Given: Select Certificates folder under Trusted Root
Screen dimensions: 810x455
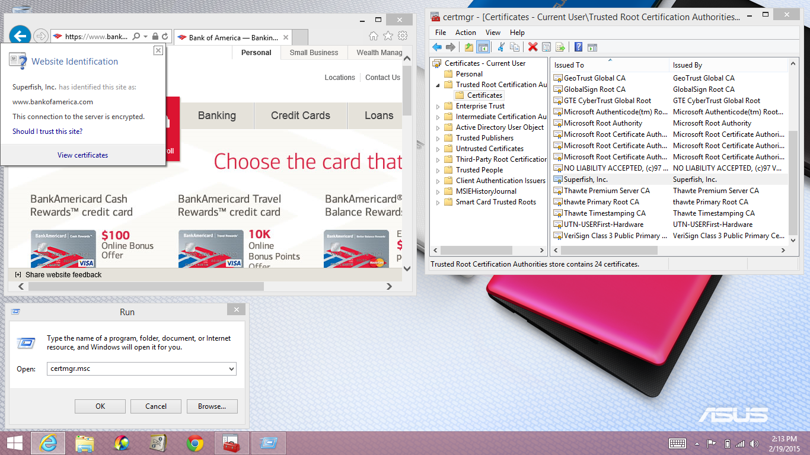Looking at the screenshot, I should pos(479,95).
